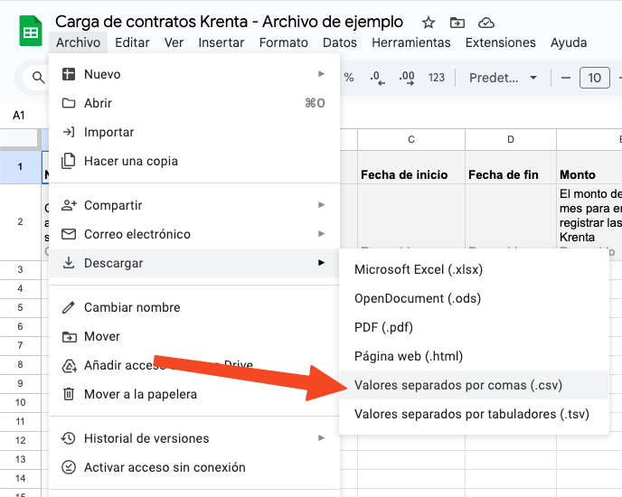Viewport: 622px width, 497px height.
Task: Choose Mover in the file menu
Action: point(194,336)
